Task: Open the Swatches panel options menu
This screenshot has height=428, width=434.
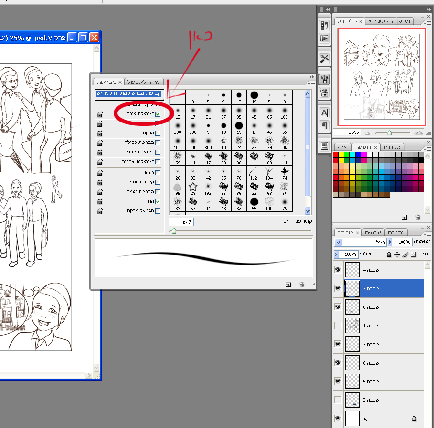Action: pos(427,149)
